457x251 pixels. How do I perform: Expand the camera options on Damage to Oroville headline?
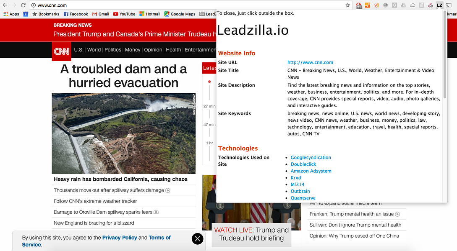(156, 212)
